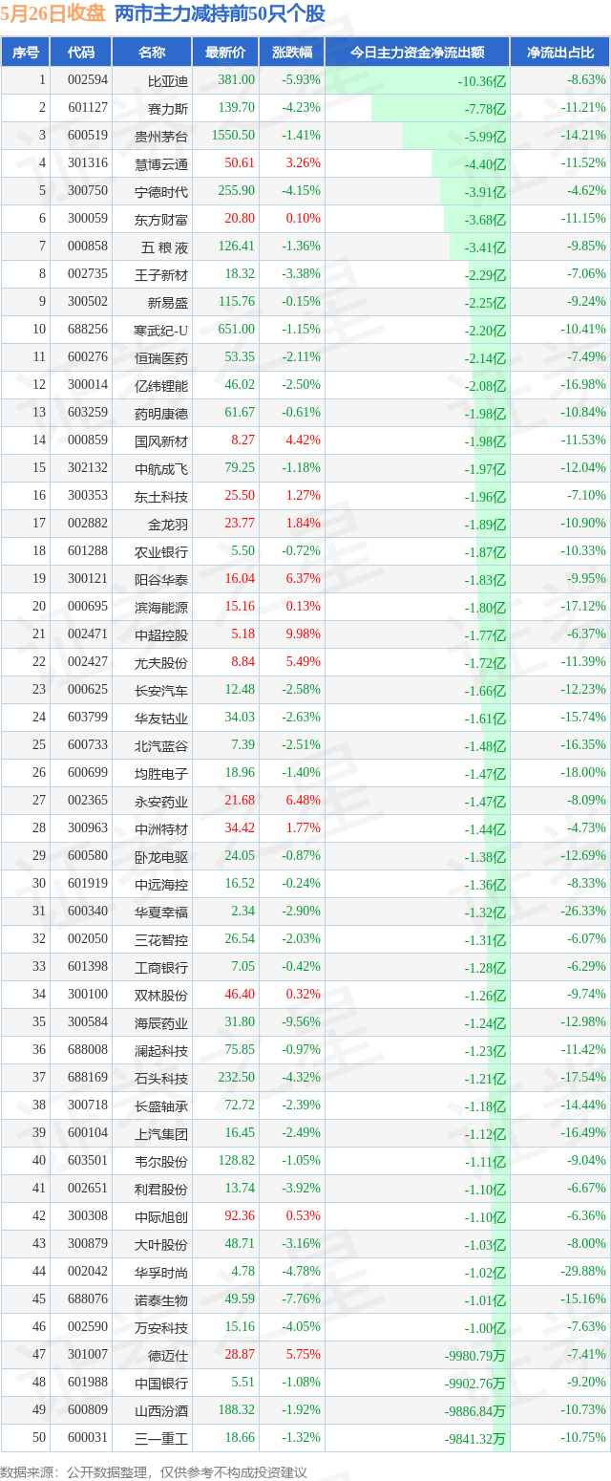Click the 涨跌幅 column header
The image size is (611, 1481).
pos(291,53)
